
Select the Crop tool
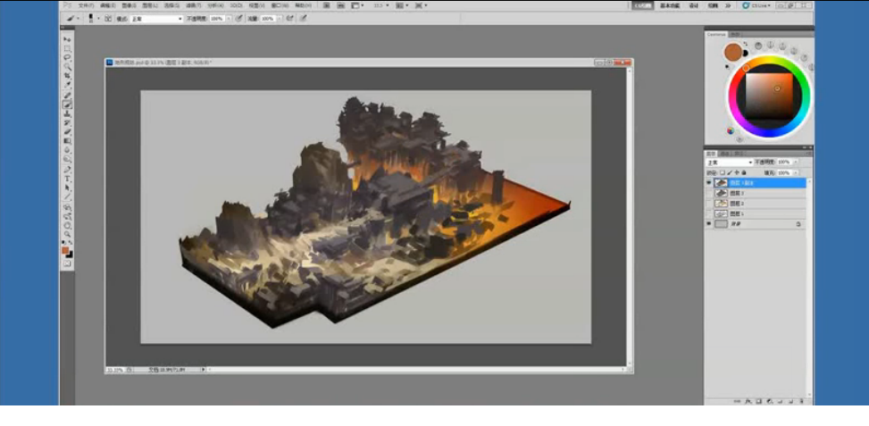pyautogui.click(x=68, y=75)
